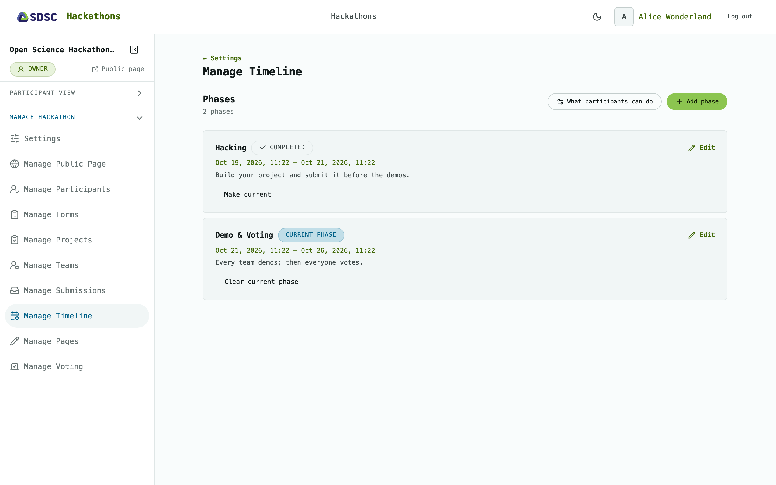Open the Public page link
The height and width of the screenshot is (485, 776).
click(x=118, y=69)
